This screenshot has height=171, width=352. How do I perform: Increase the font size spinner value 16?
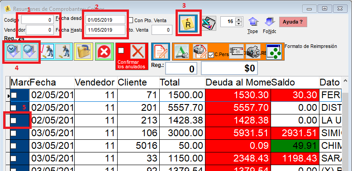239,20
